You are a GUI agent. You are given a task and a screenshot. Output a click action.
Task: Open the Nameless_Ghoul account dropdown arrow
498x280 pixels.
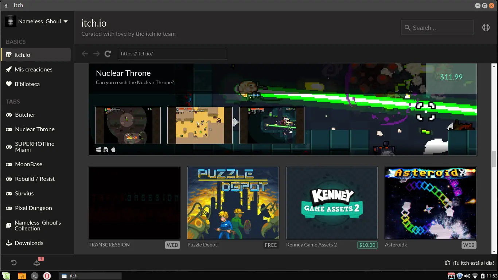tap(66, 22)
